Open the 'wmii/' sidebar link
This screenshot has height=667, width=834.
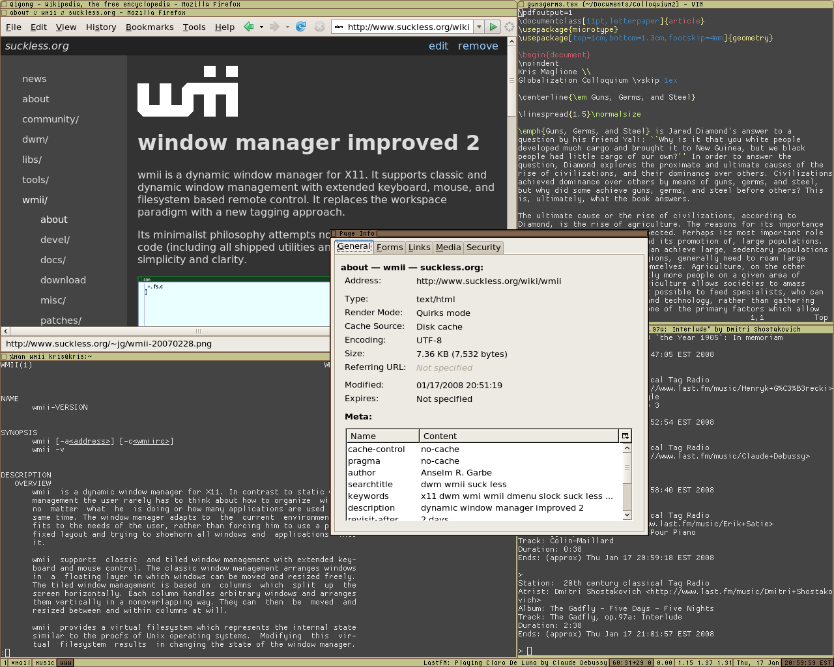[35, 200]
